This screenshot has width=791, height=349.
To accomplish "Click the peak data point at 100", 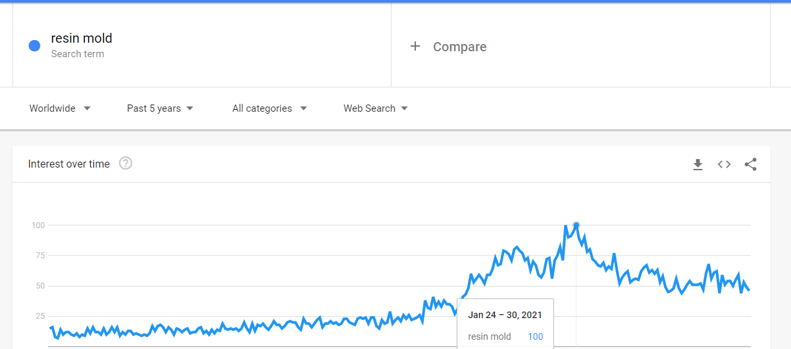I will click(x=576, y=225).
